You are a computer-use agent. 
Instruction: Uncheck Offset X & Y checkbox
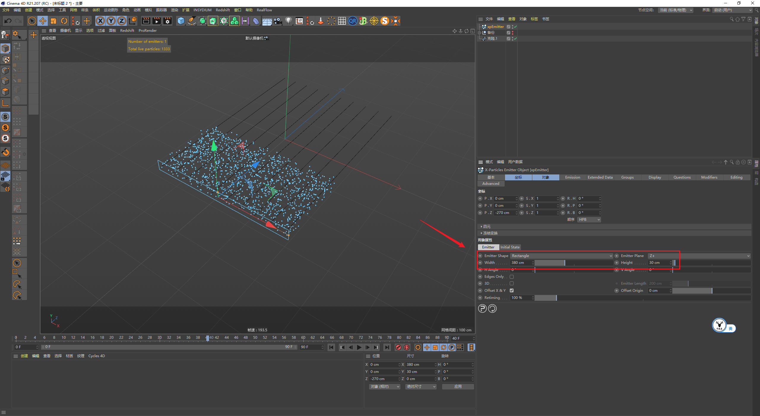click(512, 291)
